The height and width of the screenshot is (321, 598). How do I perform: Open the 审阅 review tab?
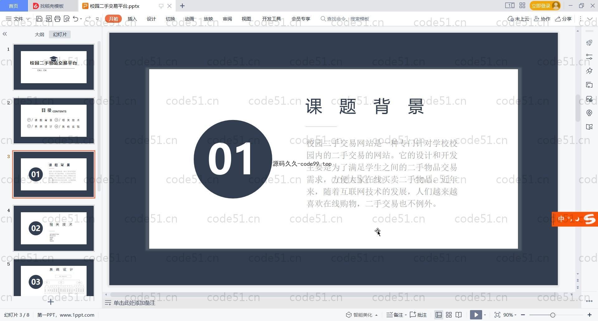(227, 19)
